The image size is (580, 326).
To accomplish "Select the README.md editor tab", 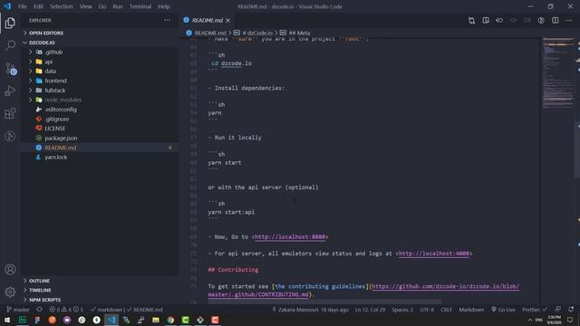I will [207, 20].
